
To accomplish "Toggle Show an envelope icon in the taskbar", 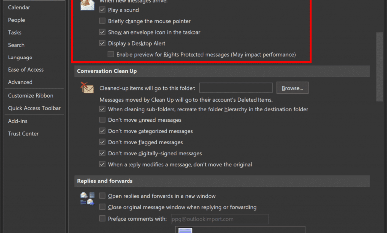I will point(102,32).
